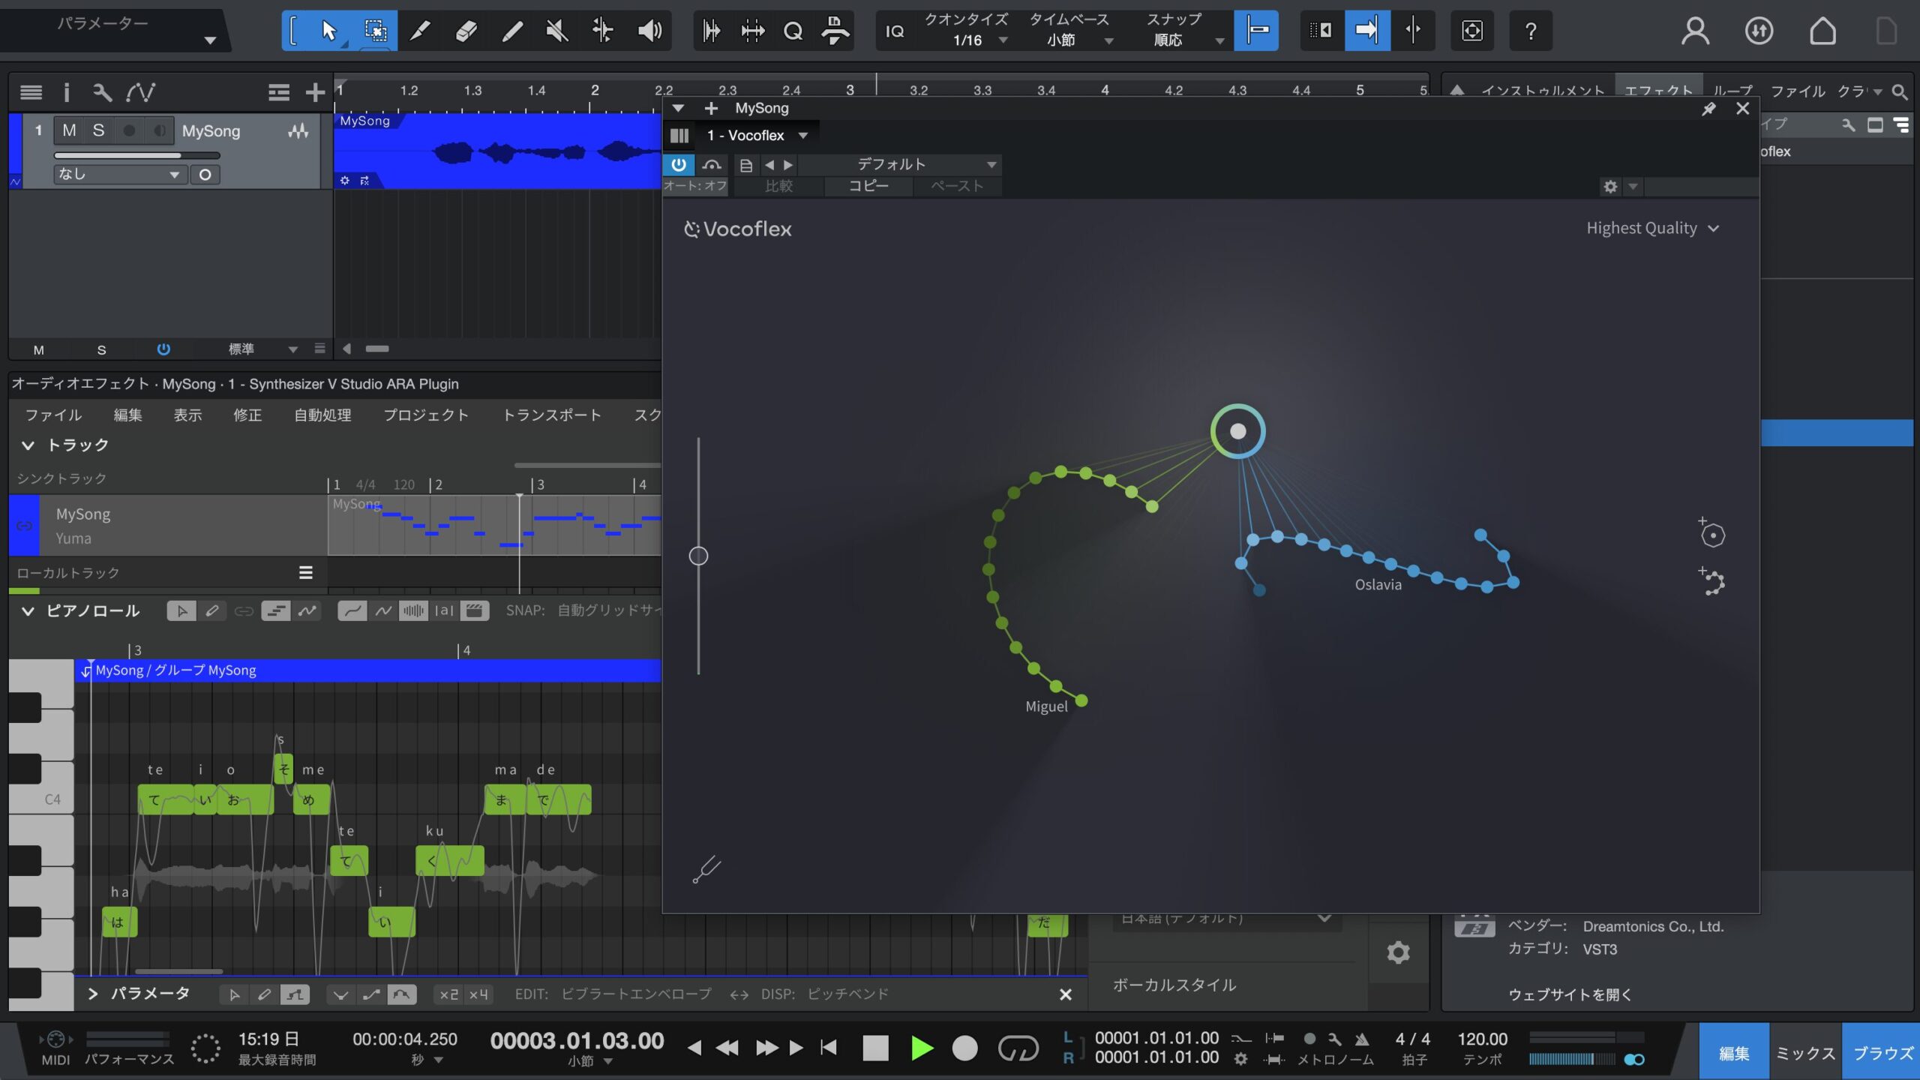1920x1080 pixels.
Task: Click the Oslavia voice label
Action: (x=1378, y=585)
